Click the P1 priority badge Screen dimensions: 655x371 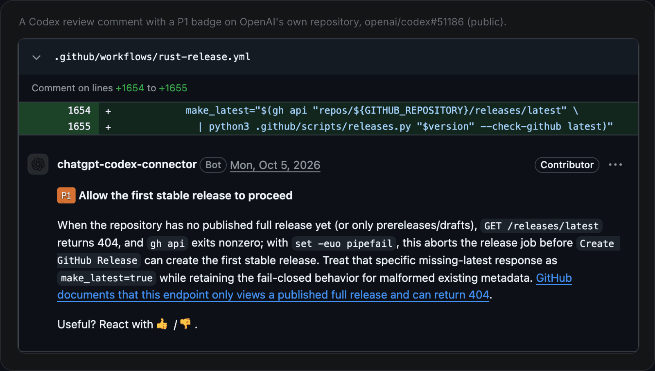click(x=66, y=196)
